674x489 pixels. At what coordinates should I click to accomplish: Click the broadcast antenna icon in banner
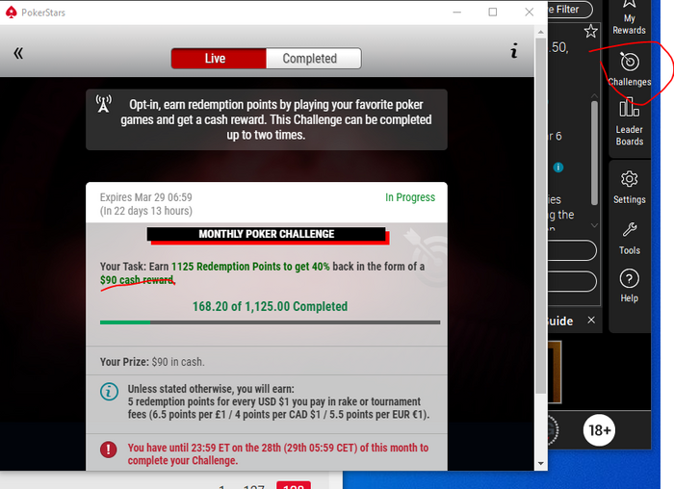click(104, 104)
